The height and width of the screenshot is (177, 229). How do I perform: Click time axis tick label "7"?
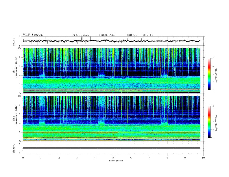(x=149, y=158)
